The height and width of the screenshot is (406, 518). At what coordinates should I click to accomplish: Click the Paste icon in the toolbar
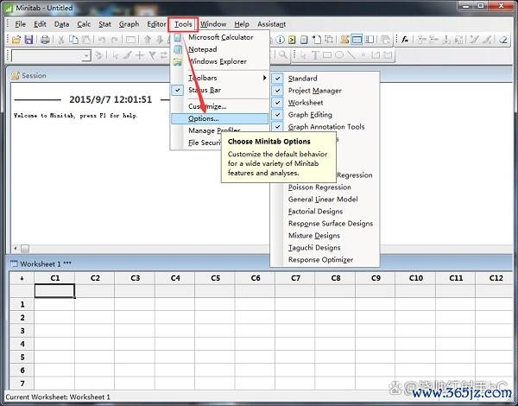(x=85, y=40)
